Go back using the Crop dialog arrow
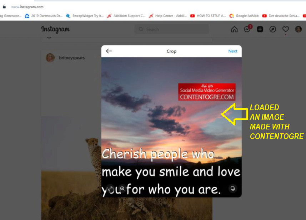The image size is (306, 220). click(109, 51)
